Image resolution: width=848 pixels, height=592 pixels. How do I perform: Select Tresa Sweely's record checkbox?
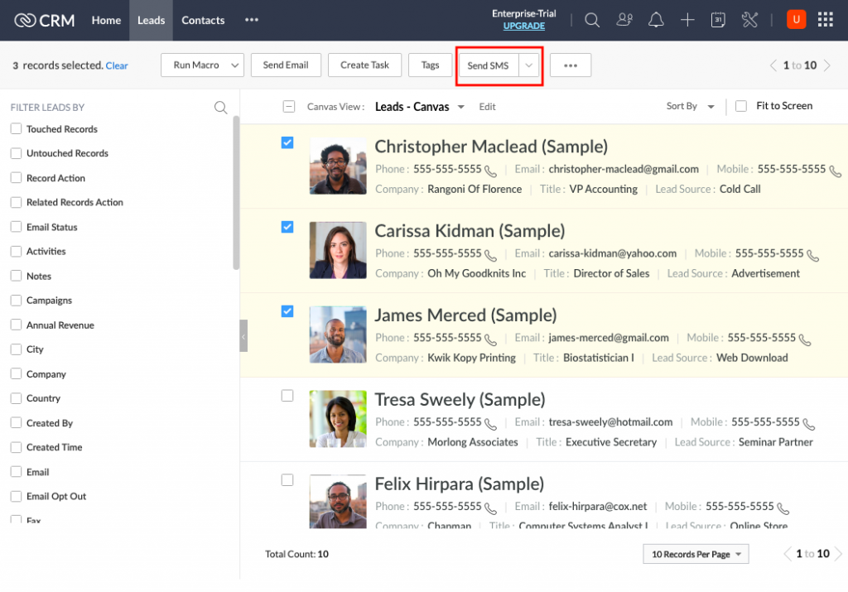(x=287, y=396)
